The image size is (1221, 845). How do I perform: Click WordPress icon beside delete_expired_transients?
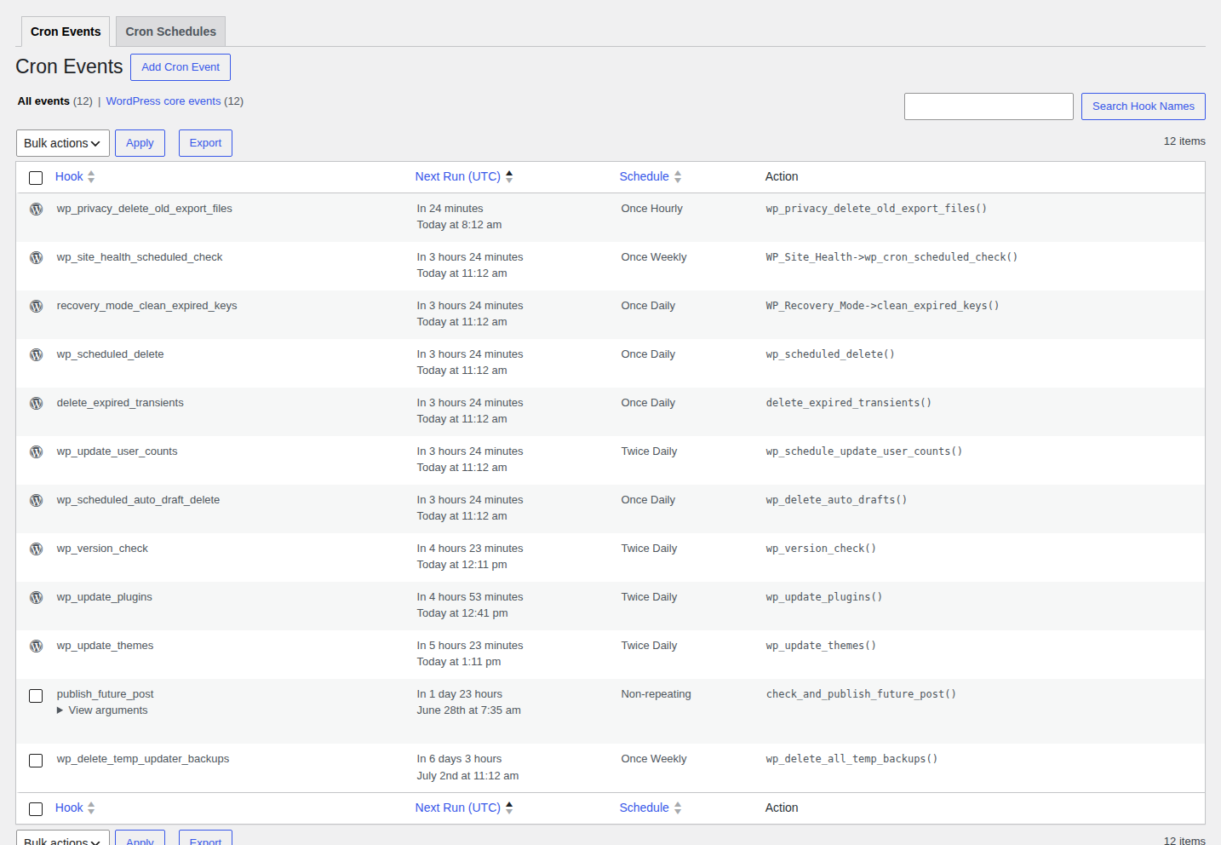tap(36, 403)
